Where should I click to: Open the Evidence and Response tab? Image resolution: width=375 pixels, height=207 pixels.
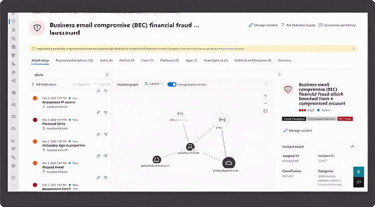252,61
